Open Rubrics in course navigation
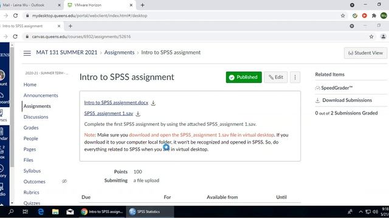The image size is (389, 218). tap(31, 193)
